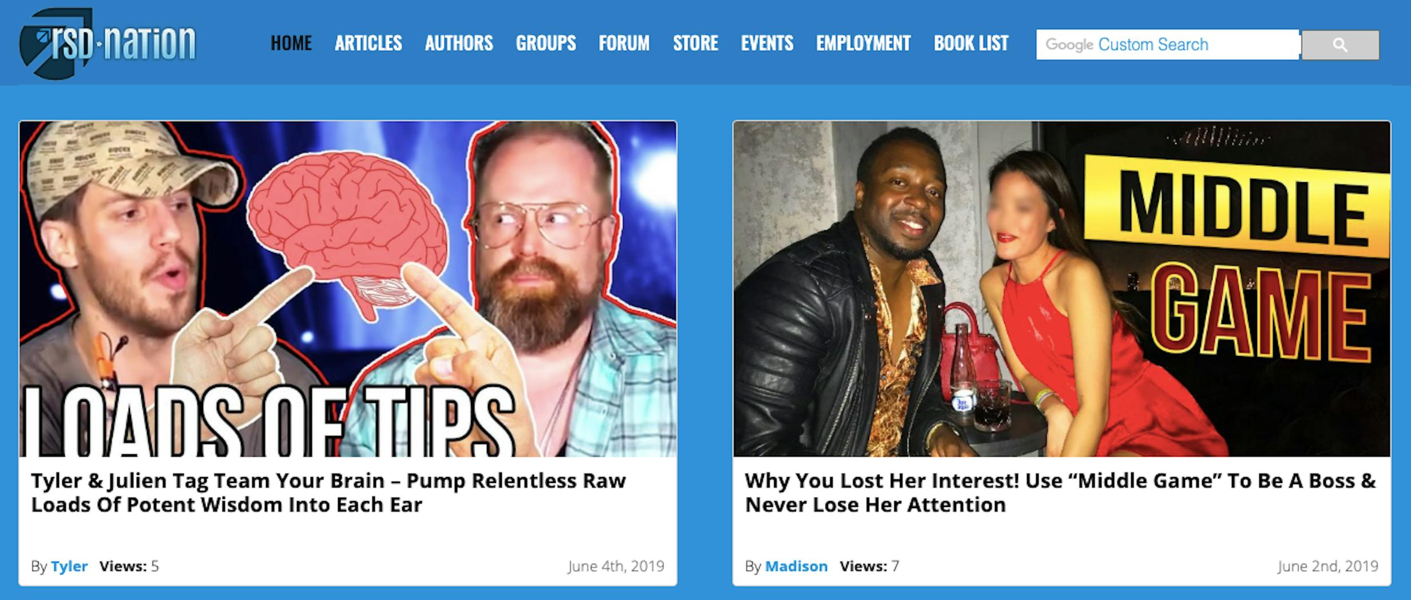
Task: Open the Forum section
Action: point(624,43)
